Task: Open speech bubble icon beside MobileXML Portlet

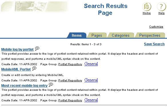Action: point(34,68)
